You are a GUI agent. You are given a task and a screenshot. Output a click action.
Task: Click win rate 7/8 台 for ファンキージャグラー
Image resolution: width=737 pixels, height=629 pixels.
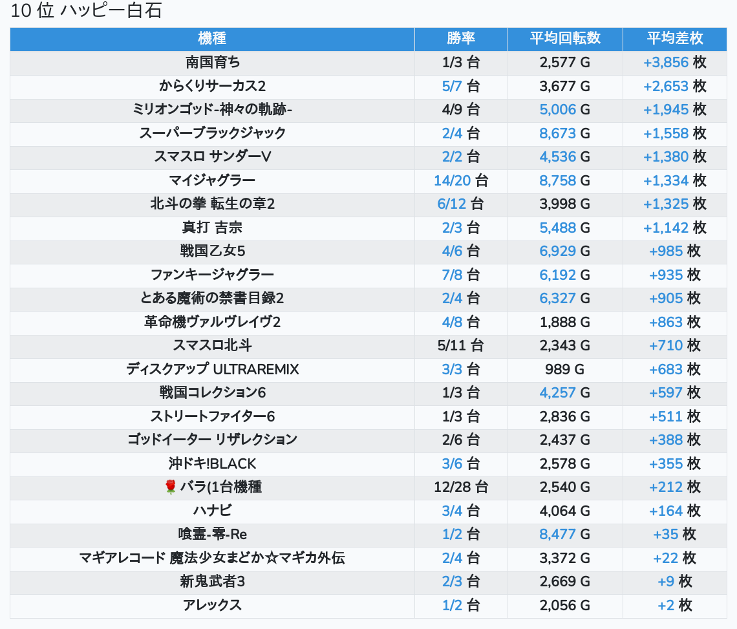[460, 275]
